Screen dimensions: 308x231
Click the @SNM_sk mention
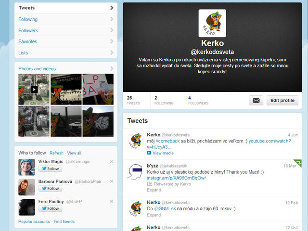pos(165,208)
